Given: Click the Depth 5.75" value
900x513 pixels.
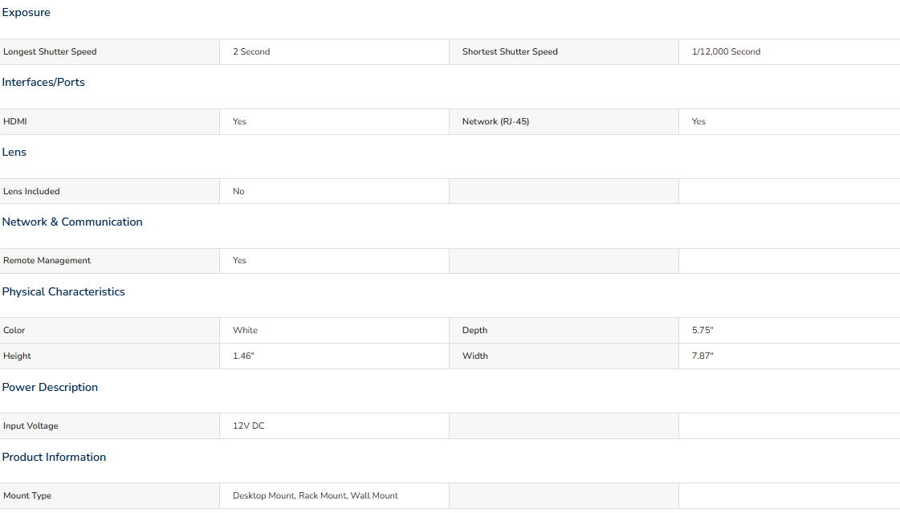Looking at the screenshot, I should click(702, 331).
